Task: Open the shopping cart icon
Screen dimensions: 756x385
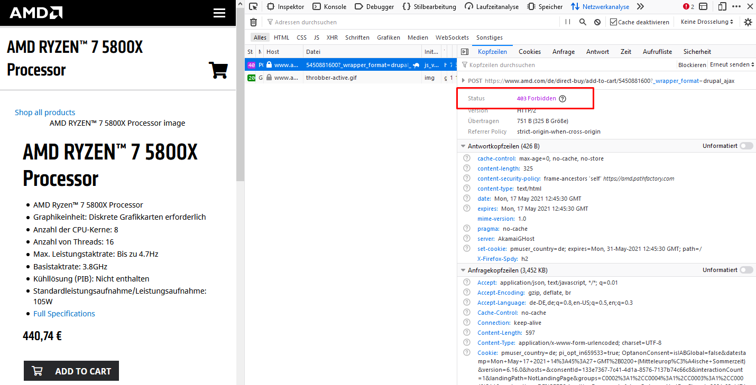Action: click(x=218, y=70)
